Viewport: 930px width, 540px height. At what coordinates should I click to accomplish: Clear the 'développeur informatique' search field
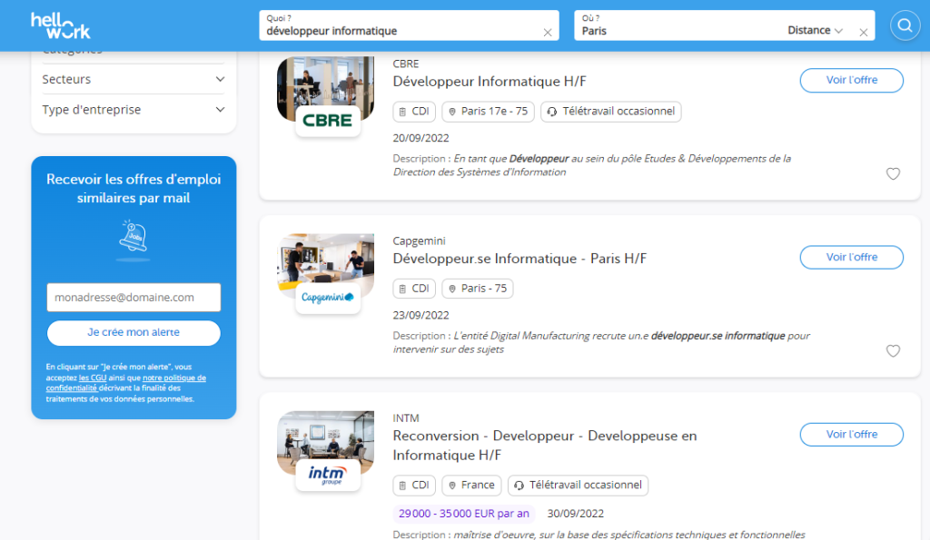pos(548,33)
